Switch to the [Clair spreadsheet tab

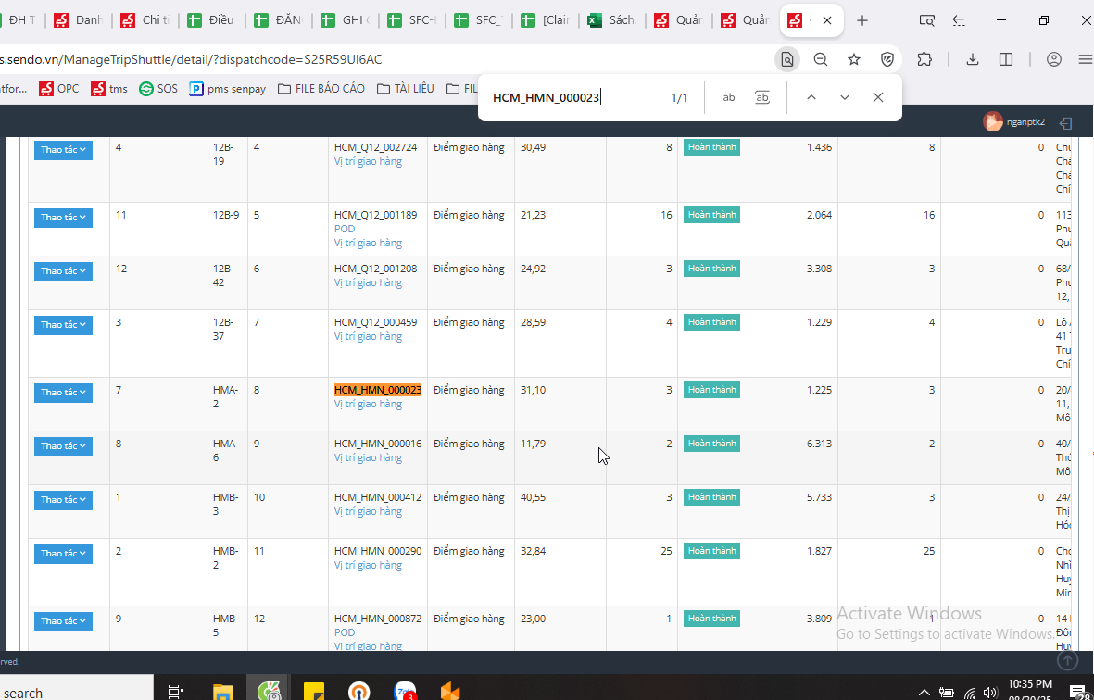[547, 20]
